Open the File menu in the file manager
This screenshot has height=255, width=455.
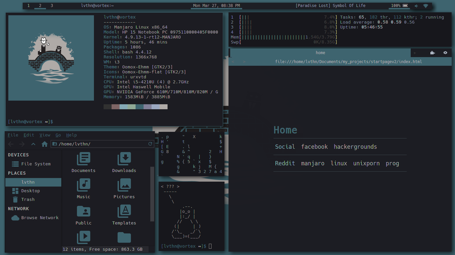tap(13, 135)
